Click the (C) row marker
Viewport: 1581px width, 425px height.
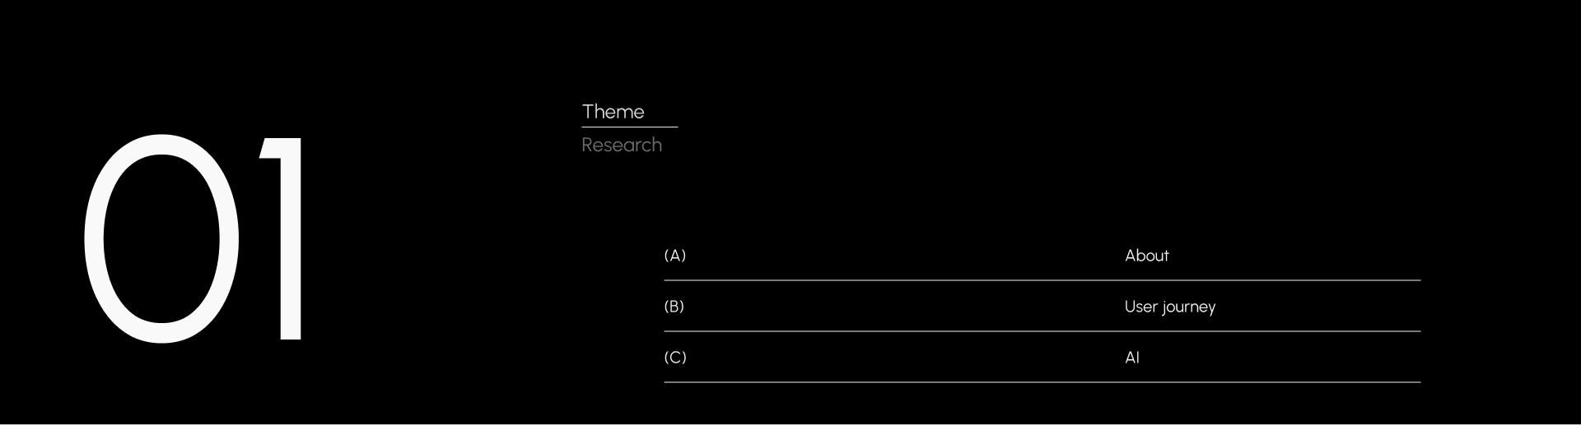tap(675, 358)
